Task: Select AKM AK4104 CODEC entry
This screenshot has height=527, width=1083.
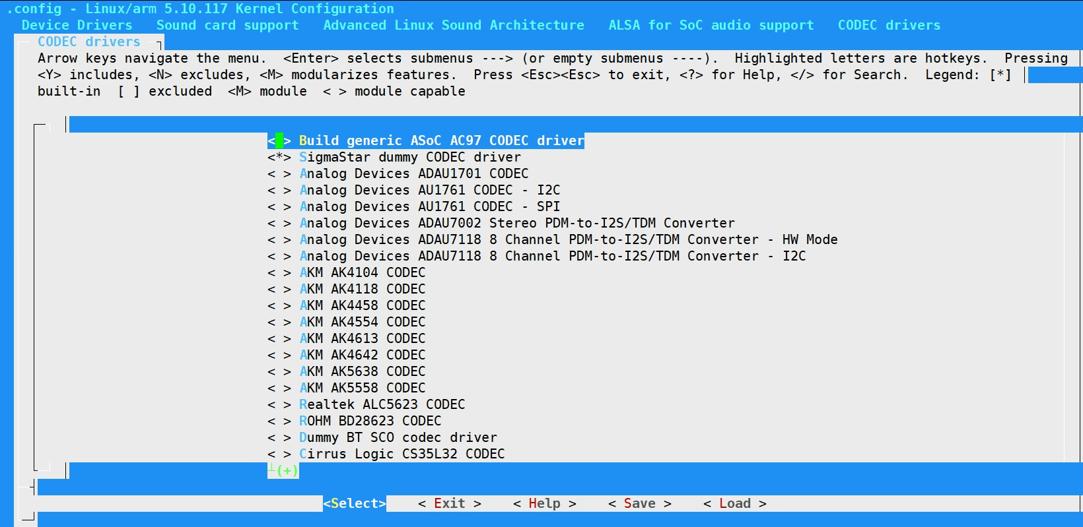Action: point(363,272)
